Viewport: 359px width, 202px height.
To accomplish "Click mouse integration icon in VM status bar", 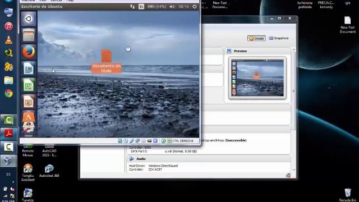I will tap(163, 141).
